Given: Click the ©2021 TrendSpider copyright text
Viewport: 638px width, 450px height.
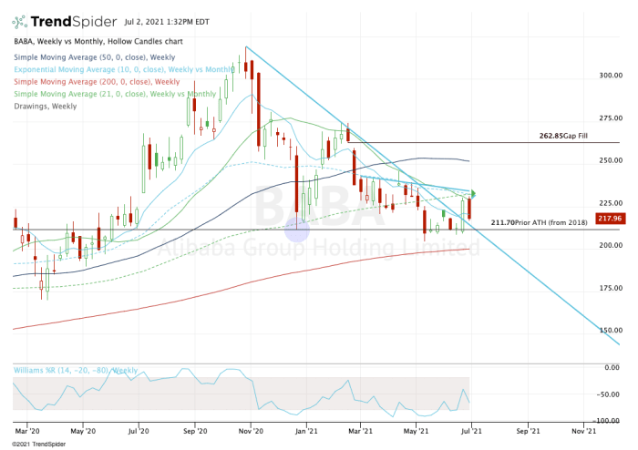Looking at the screenshot, I should point(38,445).
